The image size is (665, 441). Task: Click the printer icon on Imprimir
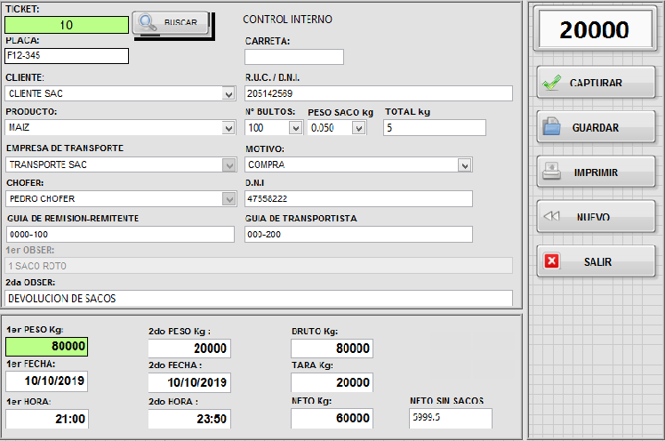pos(552,172)
